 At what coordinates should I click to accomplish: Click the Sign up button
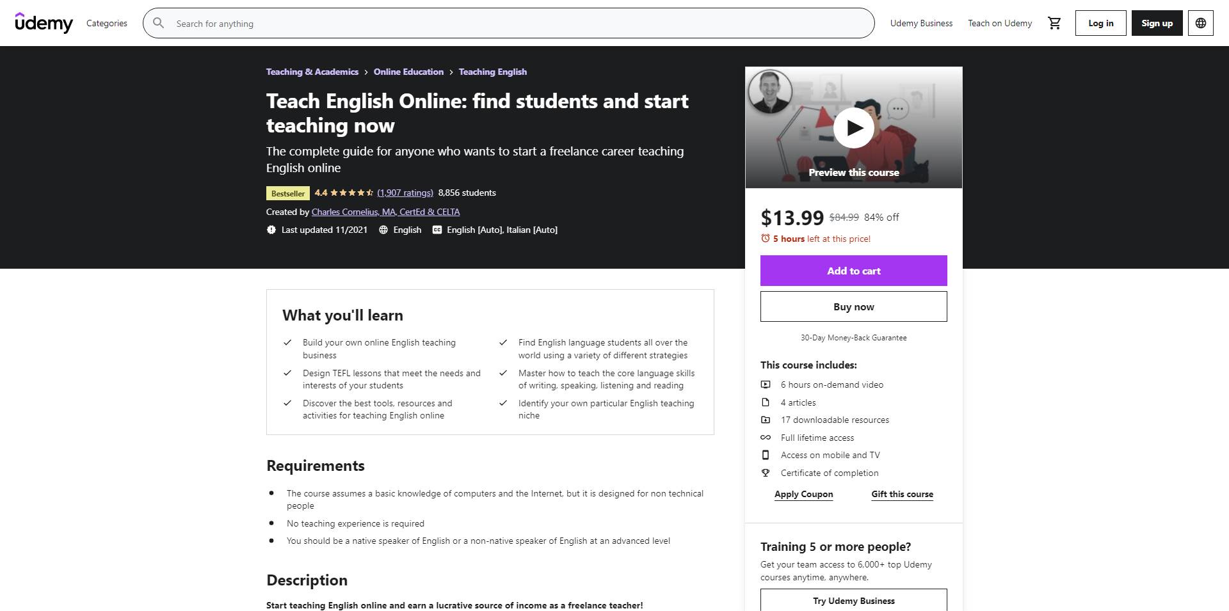point(1157,23)
